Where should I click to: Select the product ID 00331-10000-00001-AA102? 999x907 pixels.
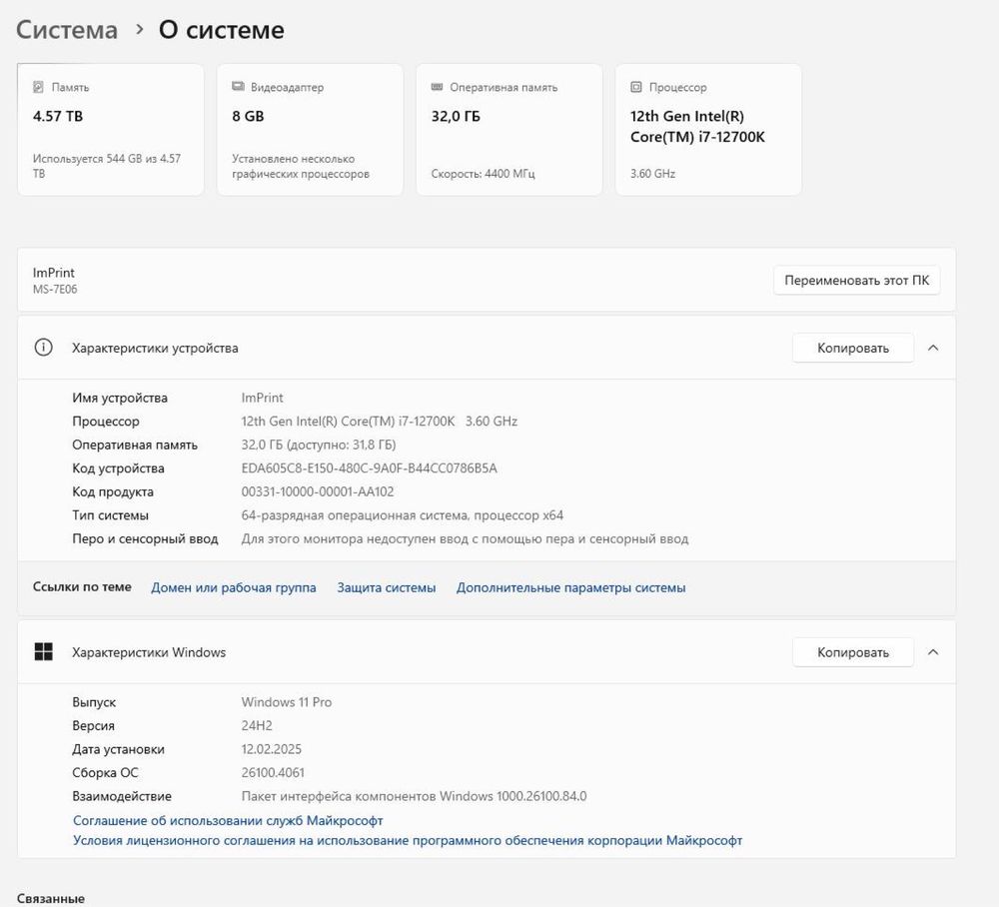[318, 491]
